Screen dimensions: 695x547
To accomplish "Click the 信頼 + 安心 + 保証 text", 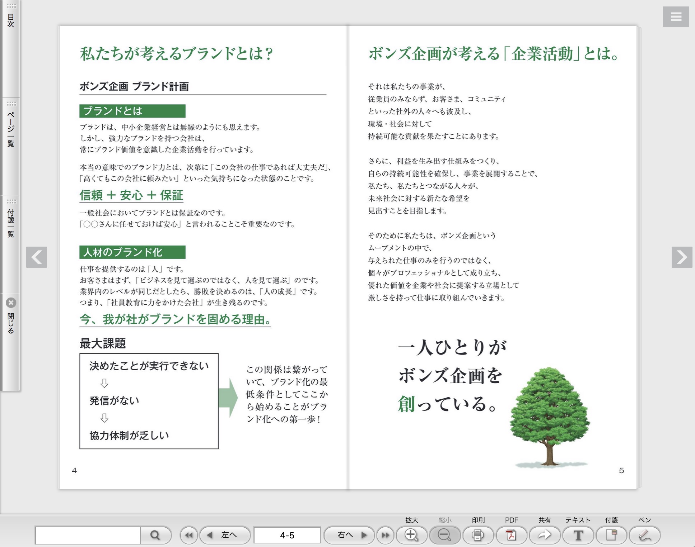I will (x=131, y=195).
